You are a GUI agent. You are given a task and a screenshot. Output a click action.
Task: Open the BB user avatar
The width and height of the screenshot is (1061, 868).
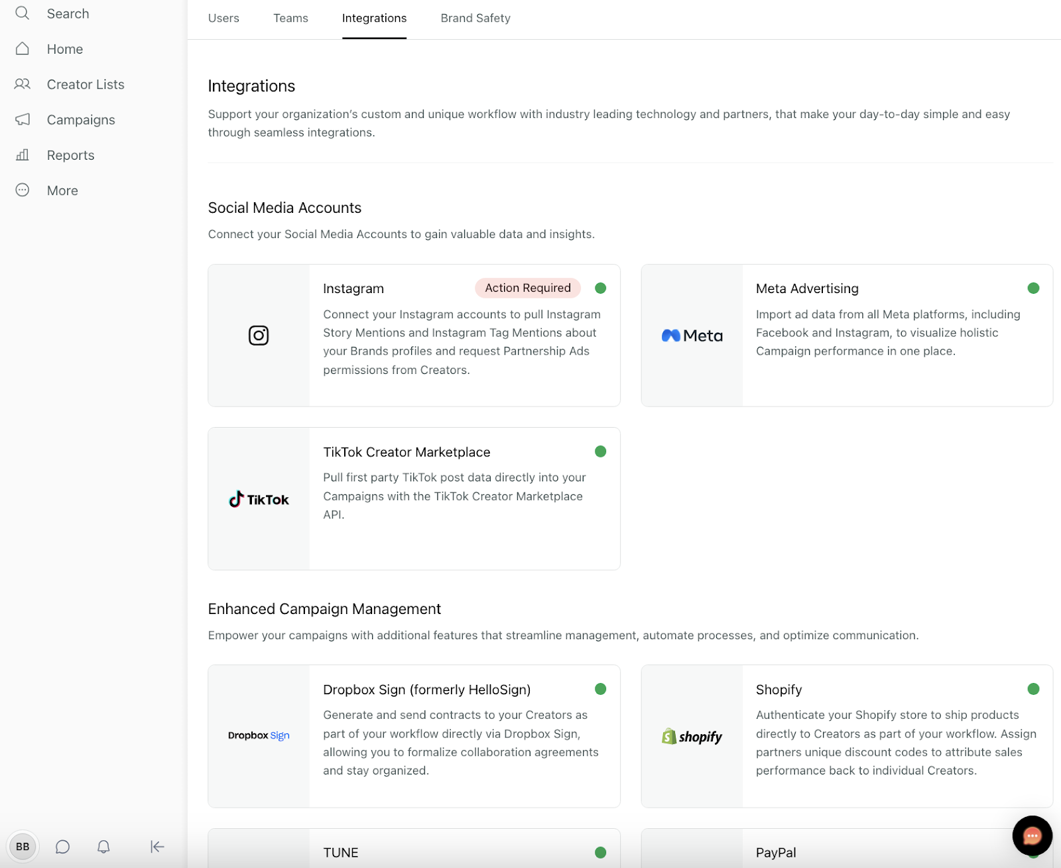pos(23,847)
